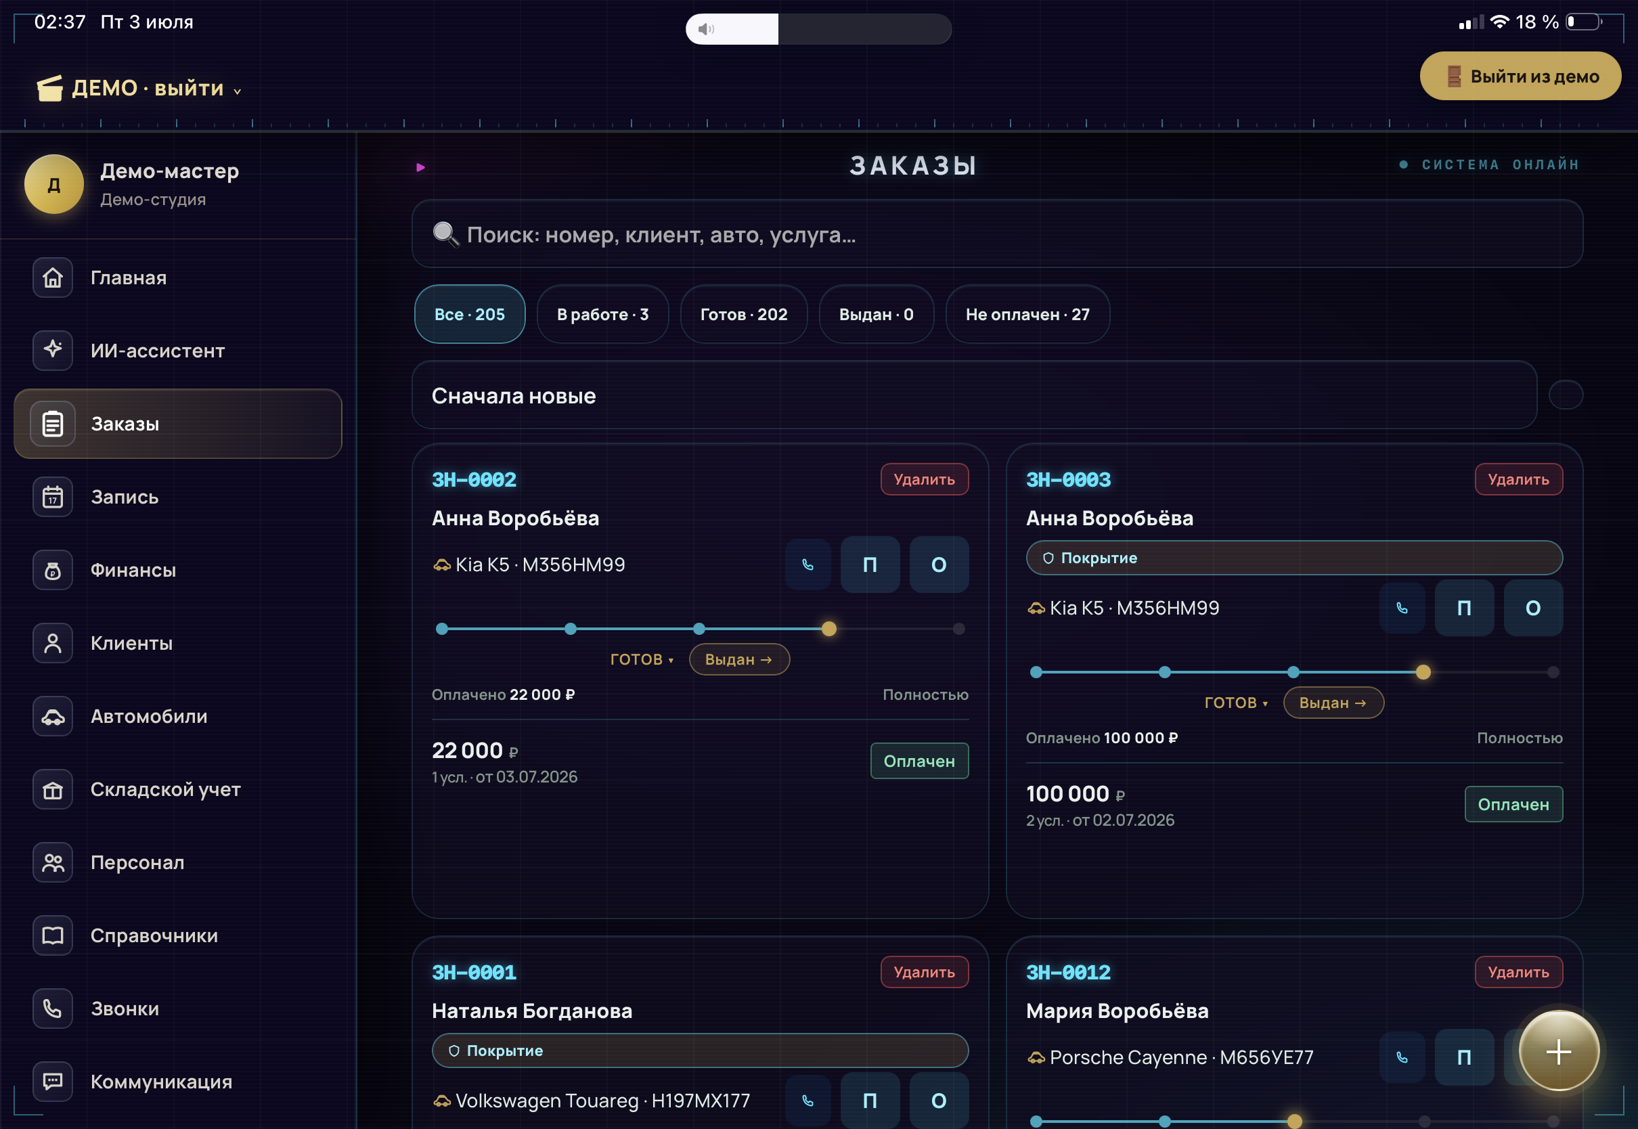1638x1129 pixels.
Task: Select the Не оплачен · 27 filter tab
Action: coord(1027,314)
